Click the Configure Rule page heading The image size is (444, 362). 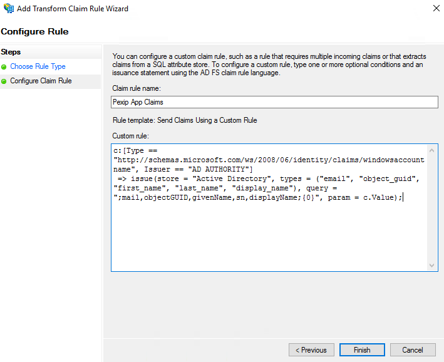35,31
